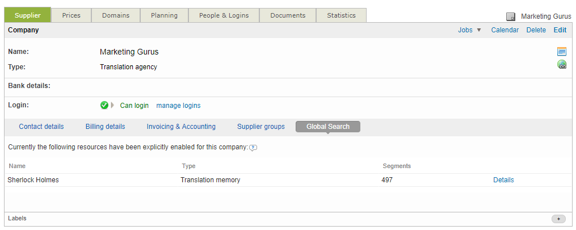Click the manage logins link

tap(178, 106)
